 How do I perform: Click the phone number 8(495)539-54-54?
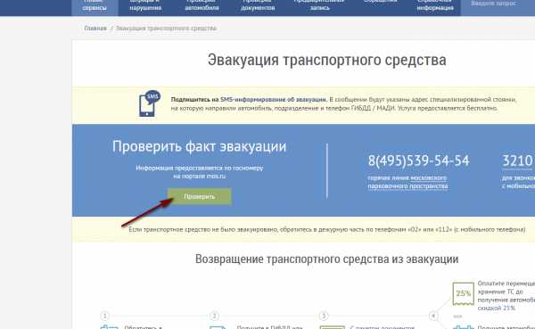click(419, 160)
